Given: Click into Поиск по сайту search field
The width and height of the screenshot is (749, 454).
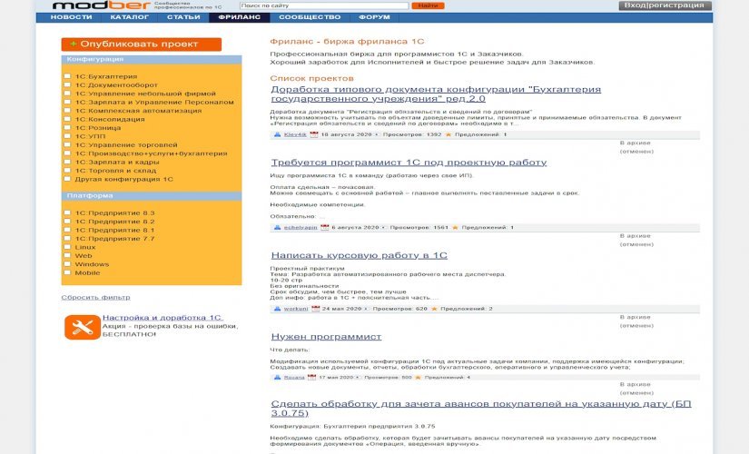Looking at the screenshot, I should click(x=324, y=5).
